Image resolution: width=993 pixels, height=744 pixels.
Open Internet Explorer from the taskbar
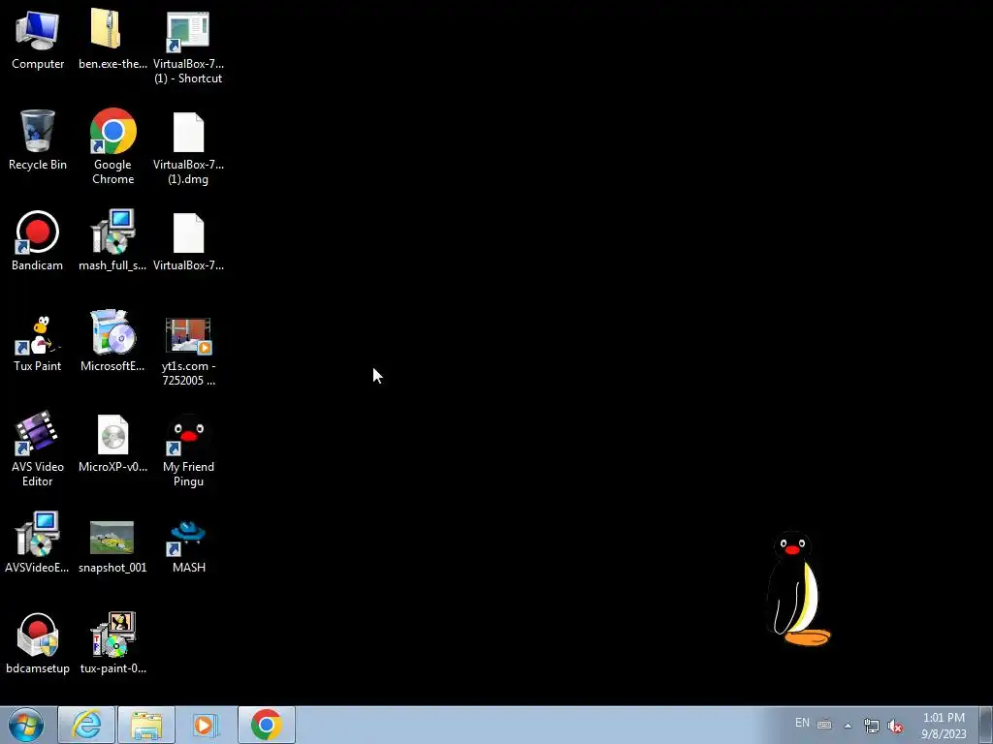[x=86, y=725]
